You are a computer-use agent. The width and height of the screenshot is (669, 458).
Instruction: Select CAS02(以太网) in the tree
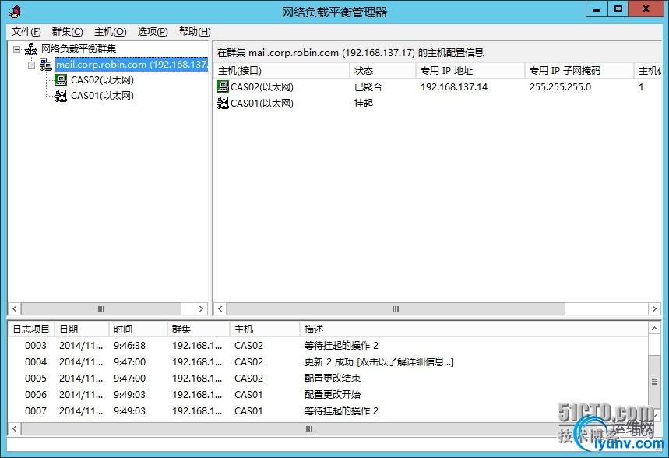click(102, 80)
